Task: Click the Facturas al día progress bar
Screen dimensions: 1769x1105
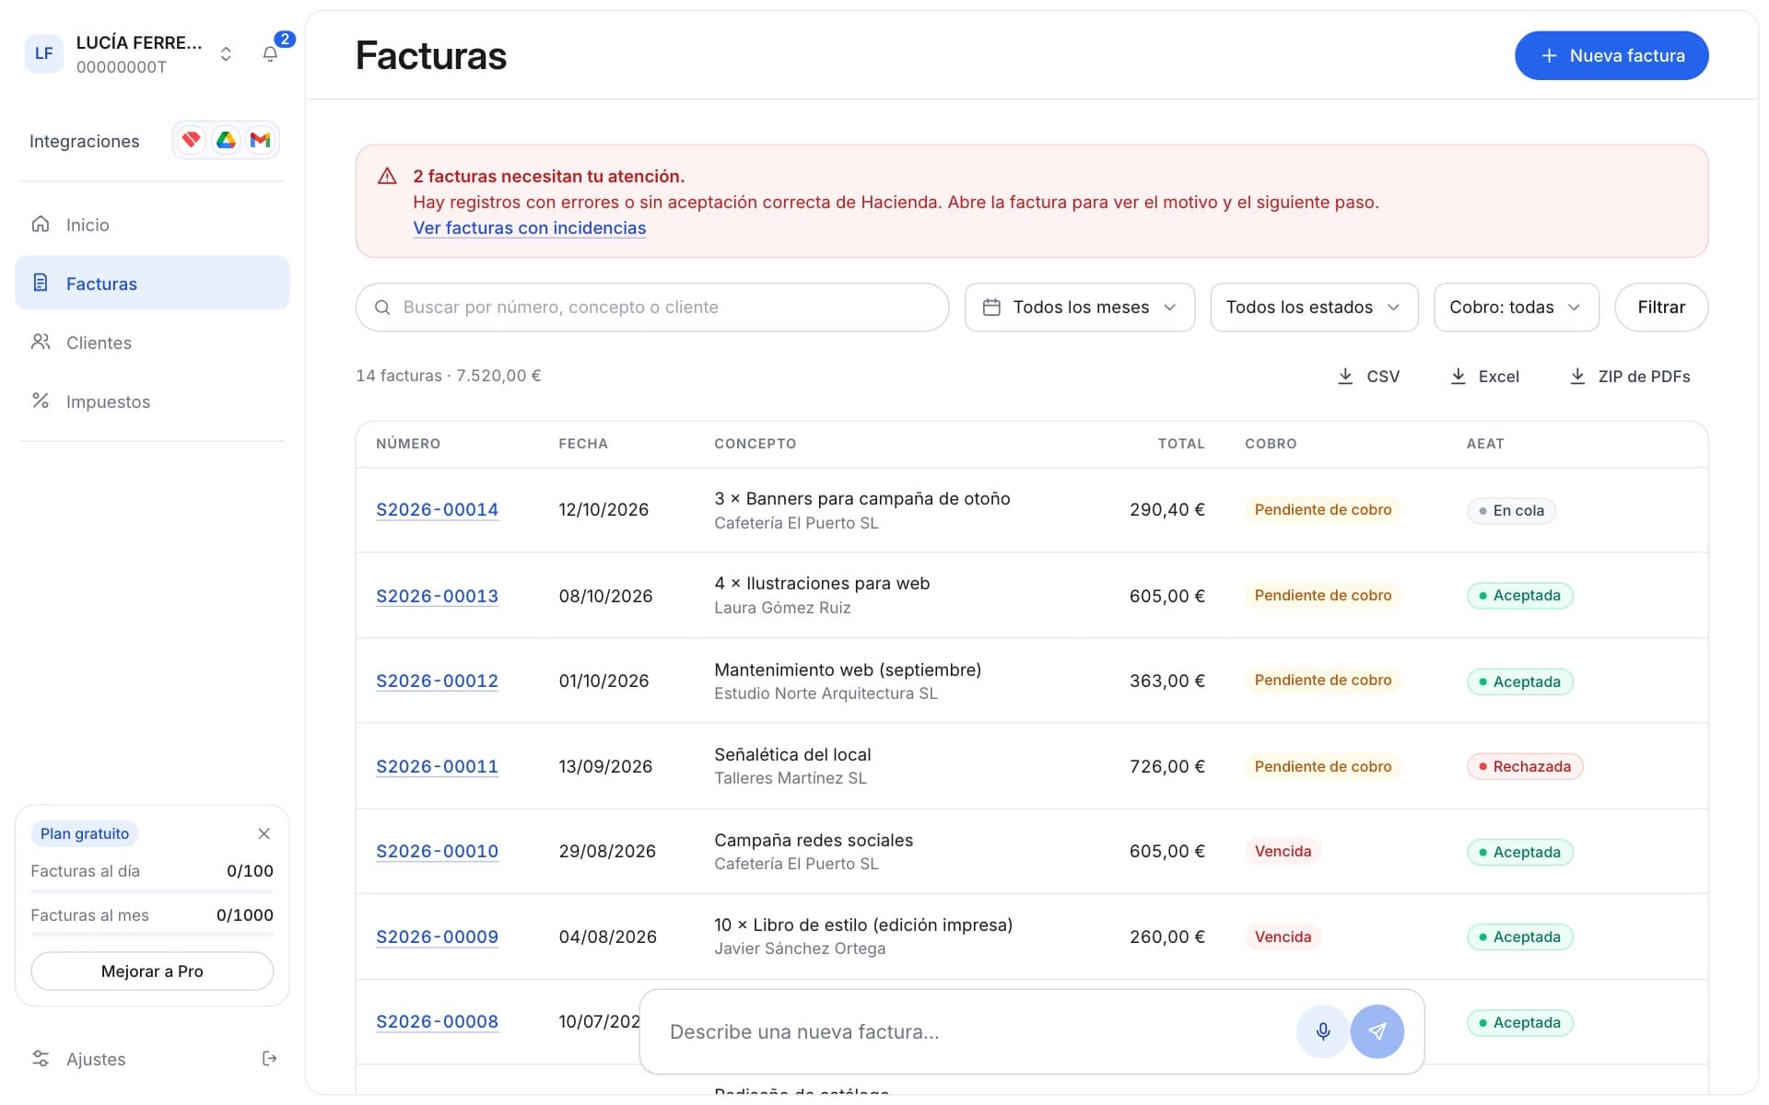Action: click(x=152, y=890)
